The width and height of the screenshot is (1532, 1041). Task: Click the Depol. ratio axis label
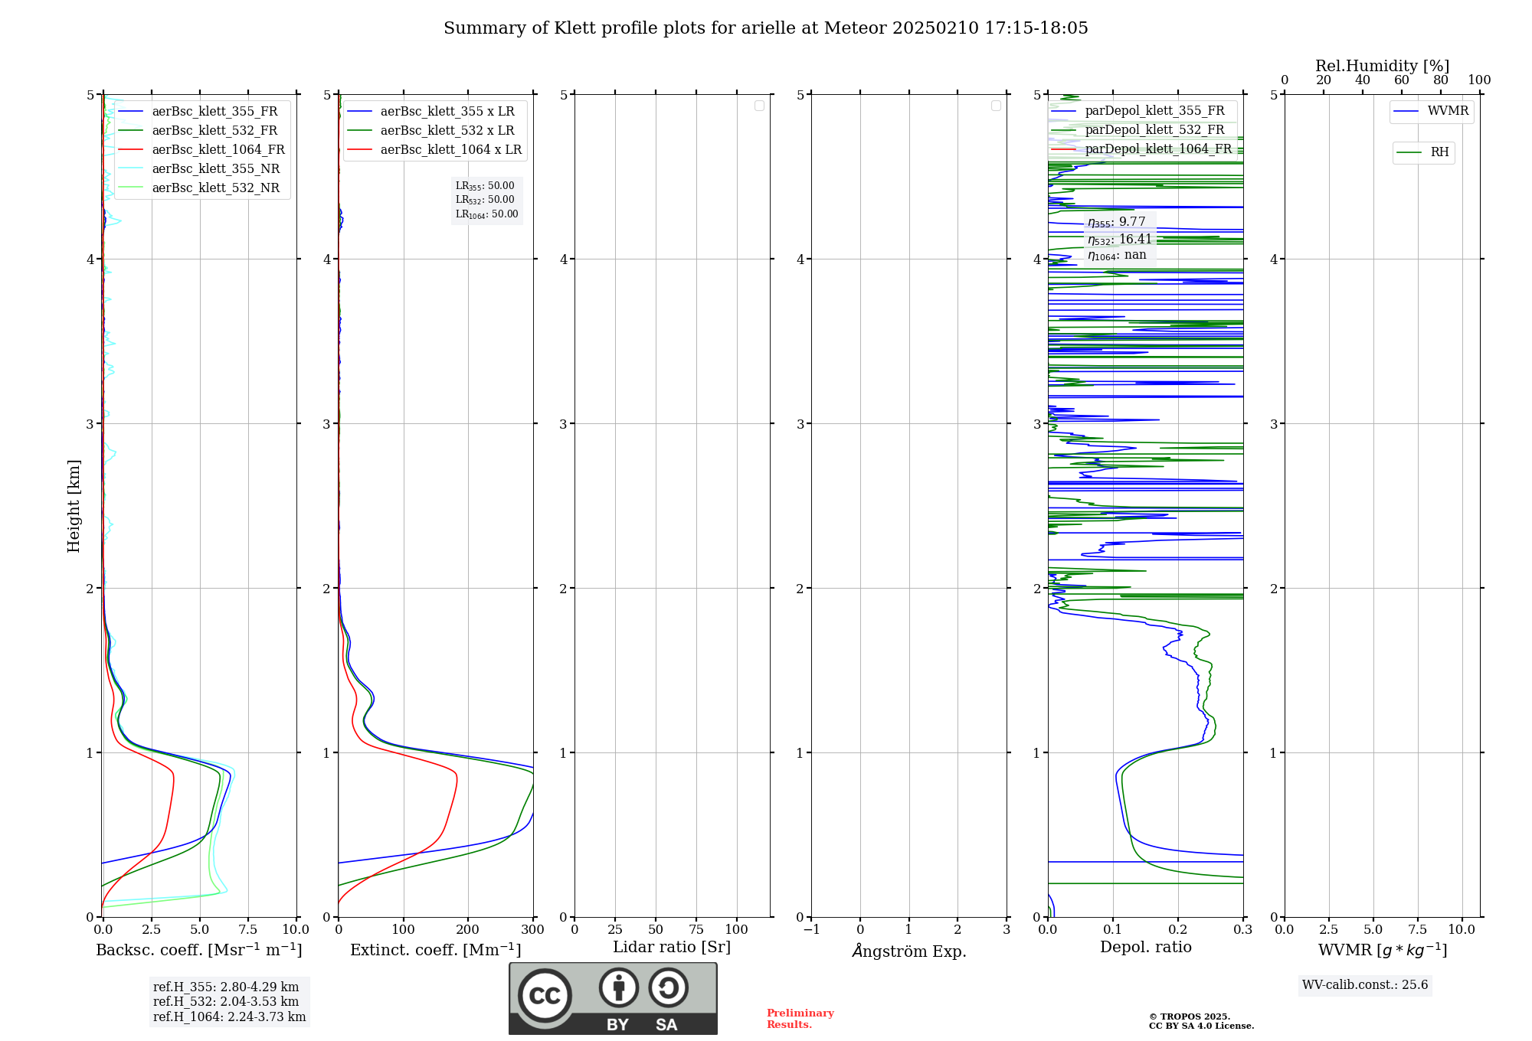1145,948
